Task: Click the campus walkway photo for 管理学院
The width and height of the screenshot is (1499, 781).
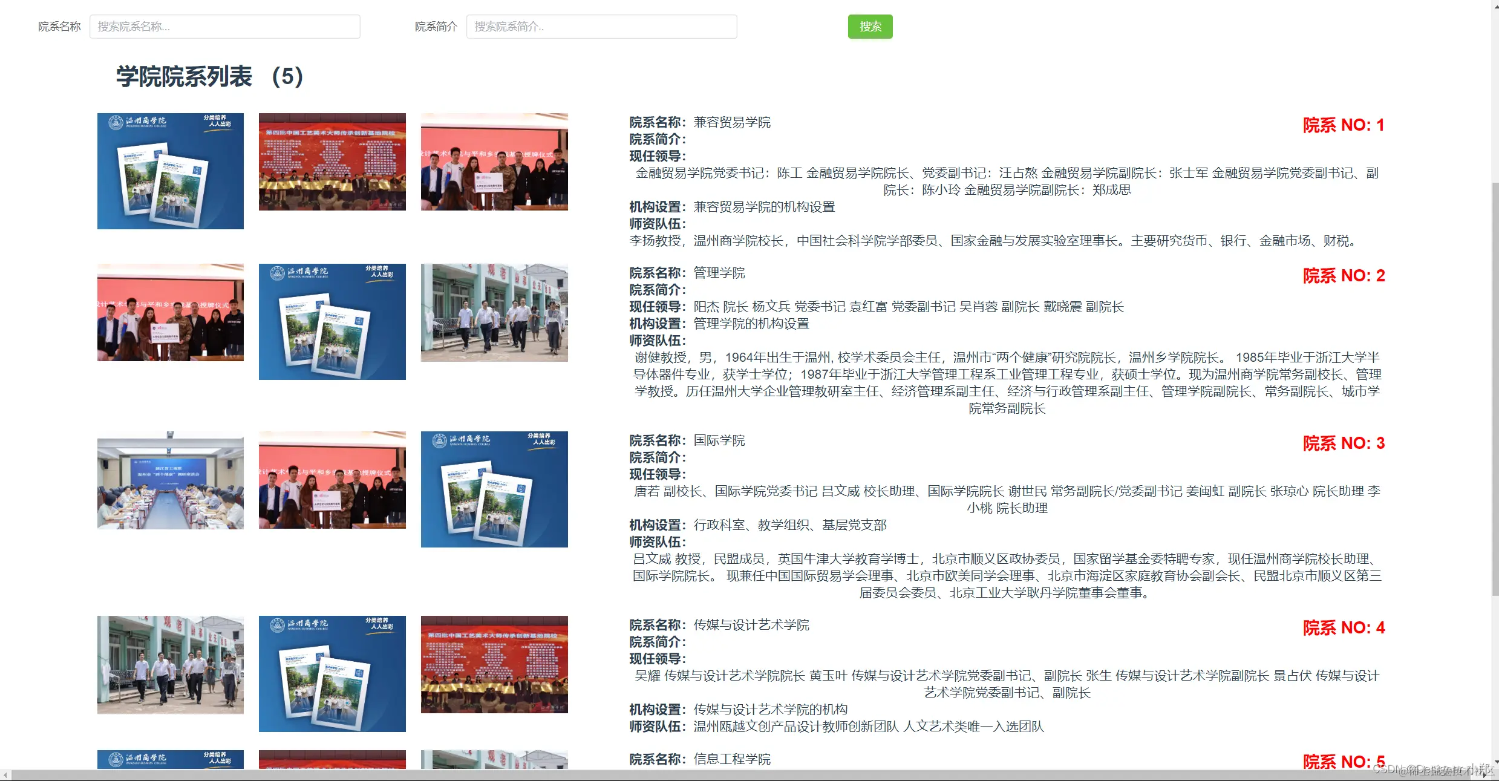Action: 494,313
